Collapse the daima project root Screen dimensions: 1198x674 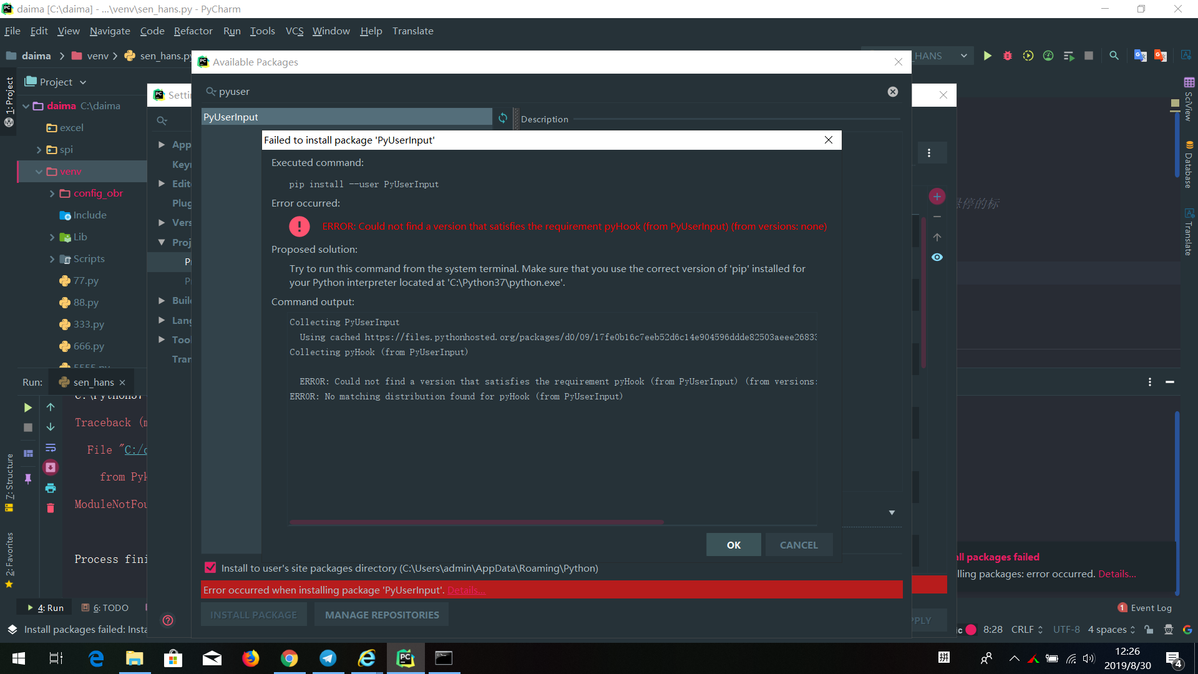pos(26,106)
